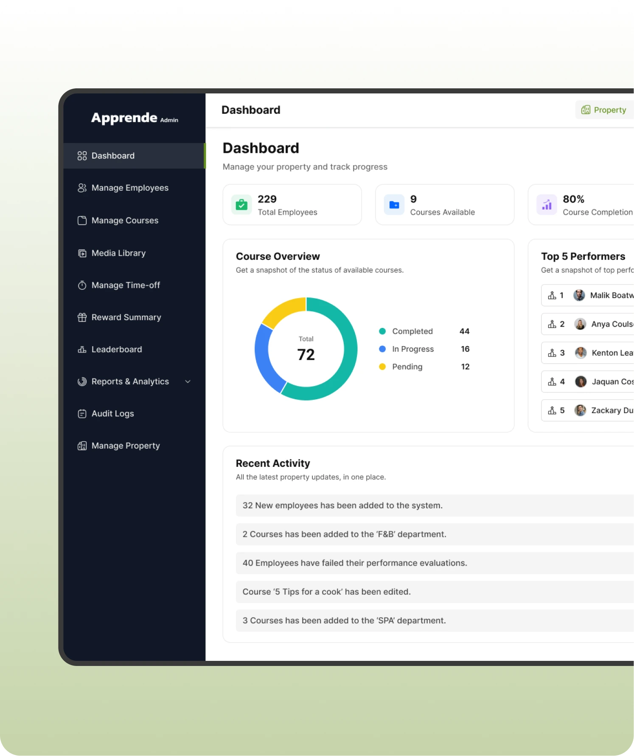Screen dimensions: 634x756
Task: Click the 'Course Overview' heading
Action: (x=278, y=257)
